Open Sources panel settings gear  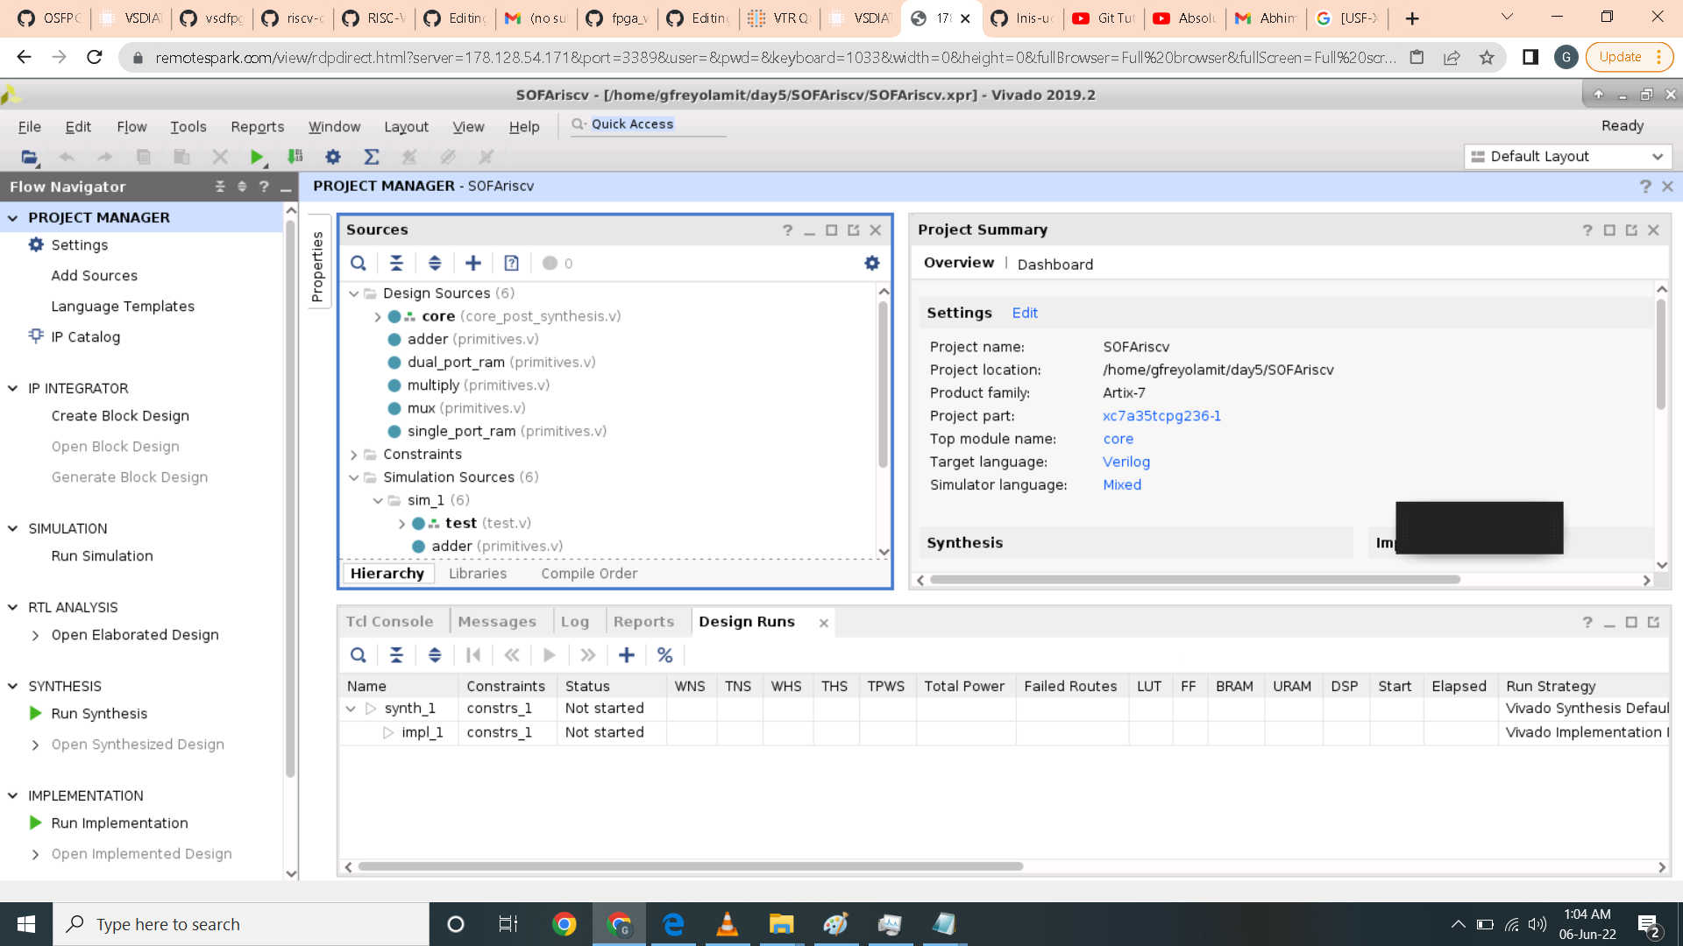871,263
